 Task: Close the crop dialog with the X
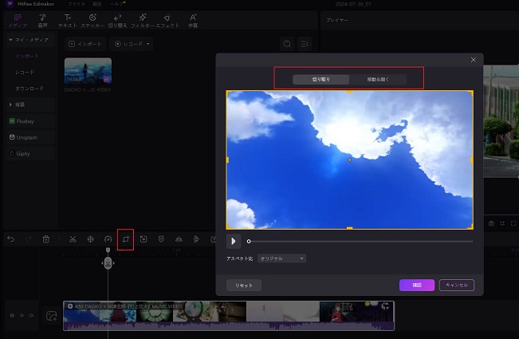click(x=474, y=60)
